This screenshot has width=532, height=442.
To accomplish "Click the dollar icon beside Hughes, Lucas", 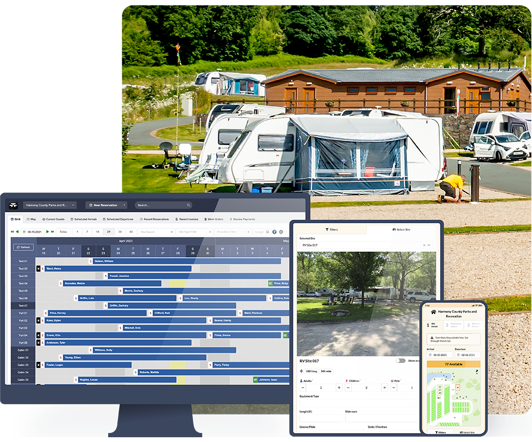I will pos(75,380).
